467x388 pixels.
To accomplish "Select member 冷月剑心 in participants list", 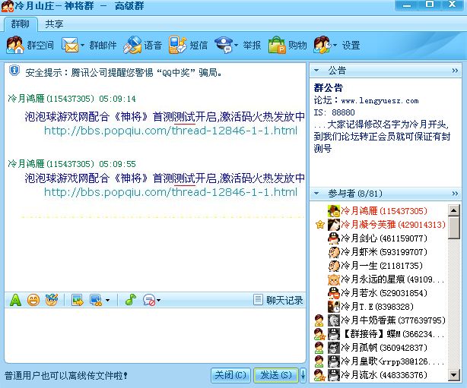I will 376,238.
